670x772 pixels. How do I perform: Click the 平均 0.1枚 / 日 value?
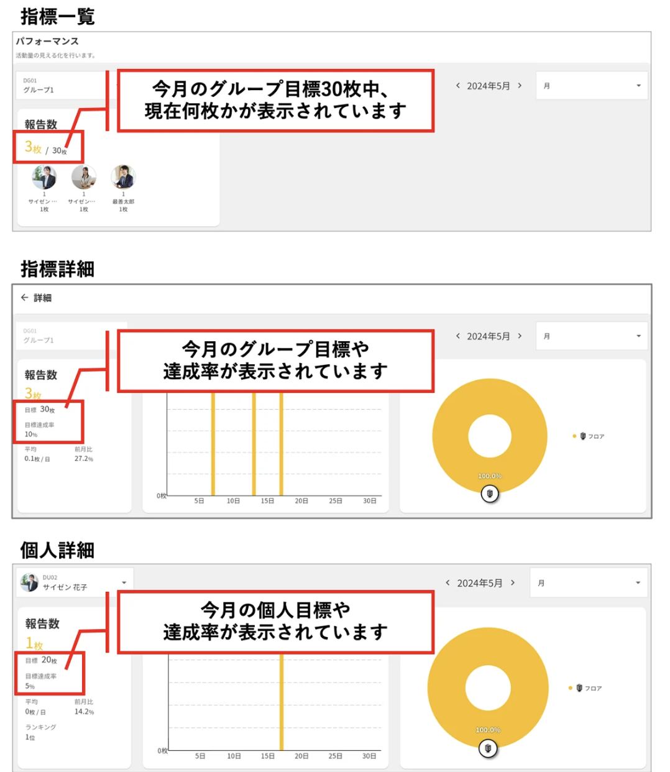pyautogui.click(x=37, y=454)
